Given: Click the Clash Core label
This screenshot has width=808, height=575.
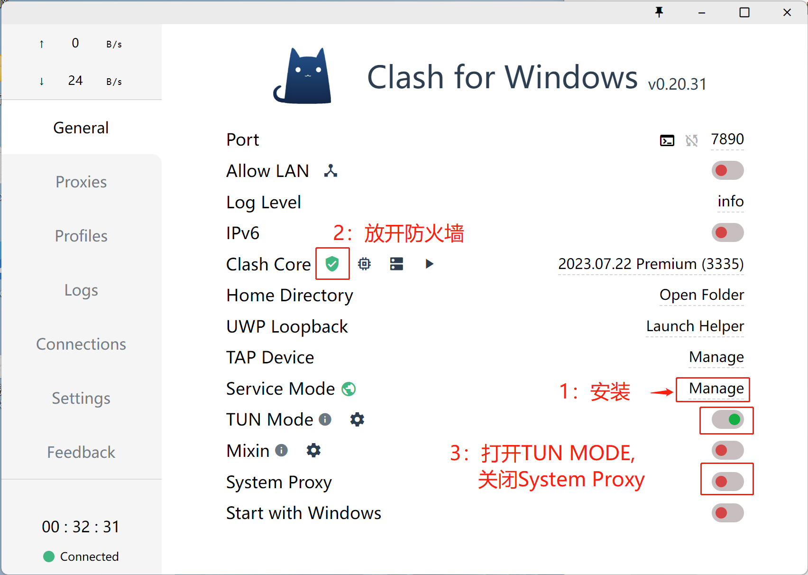Looking at the screenshot, I should 269,264.
